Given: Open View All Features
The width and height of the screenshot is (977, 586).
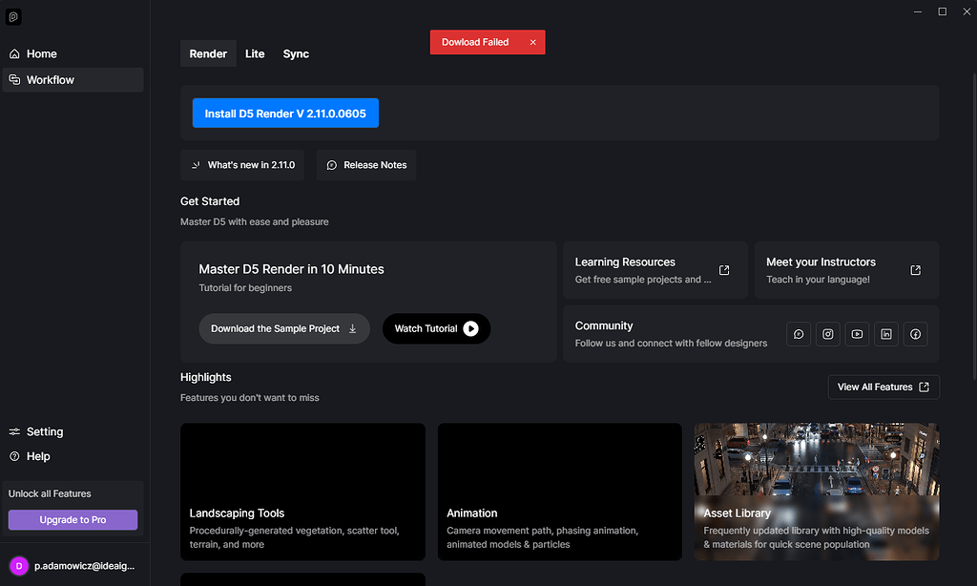Looking at the screenshot, I should 883,387.
